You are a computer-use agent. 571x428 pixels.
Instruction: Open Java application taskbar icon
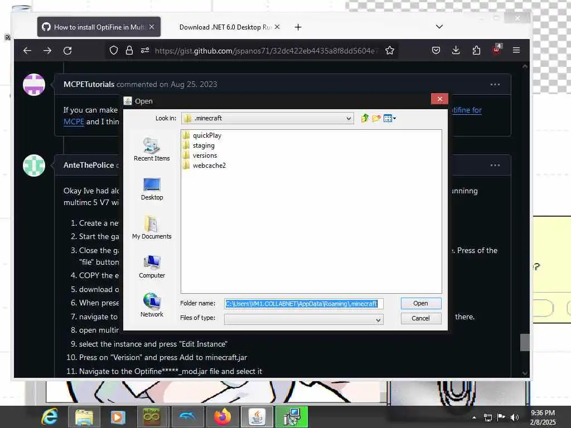point(257,417)
